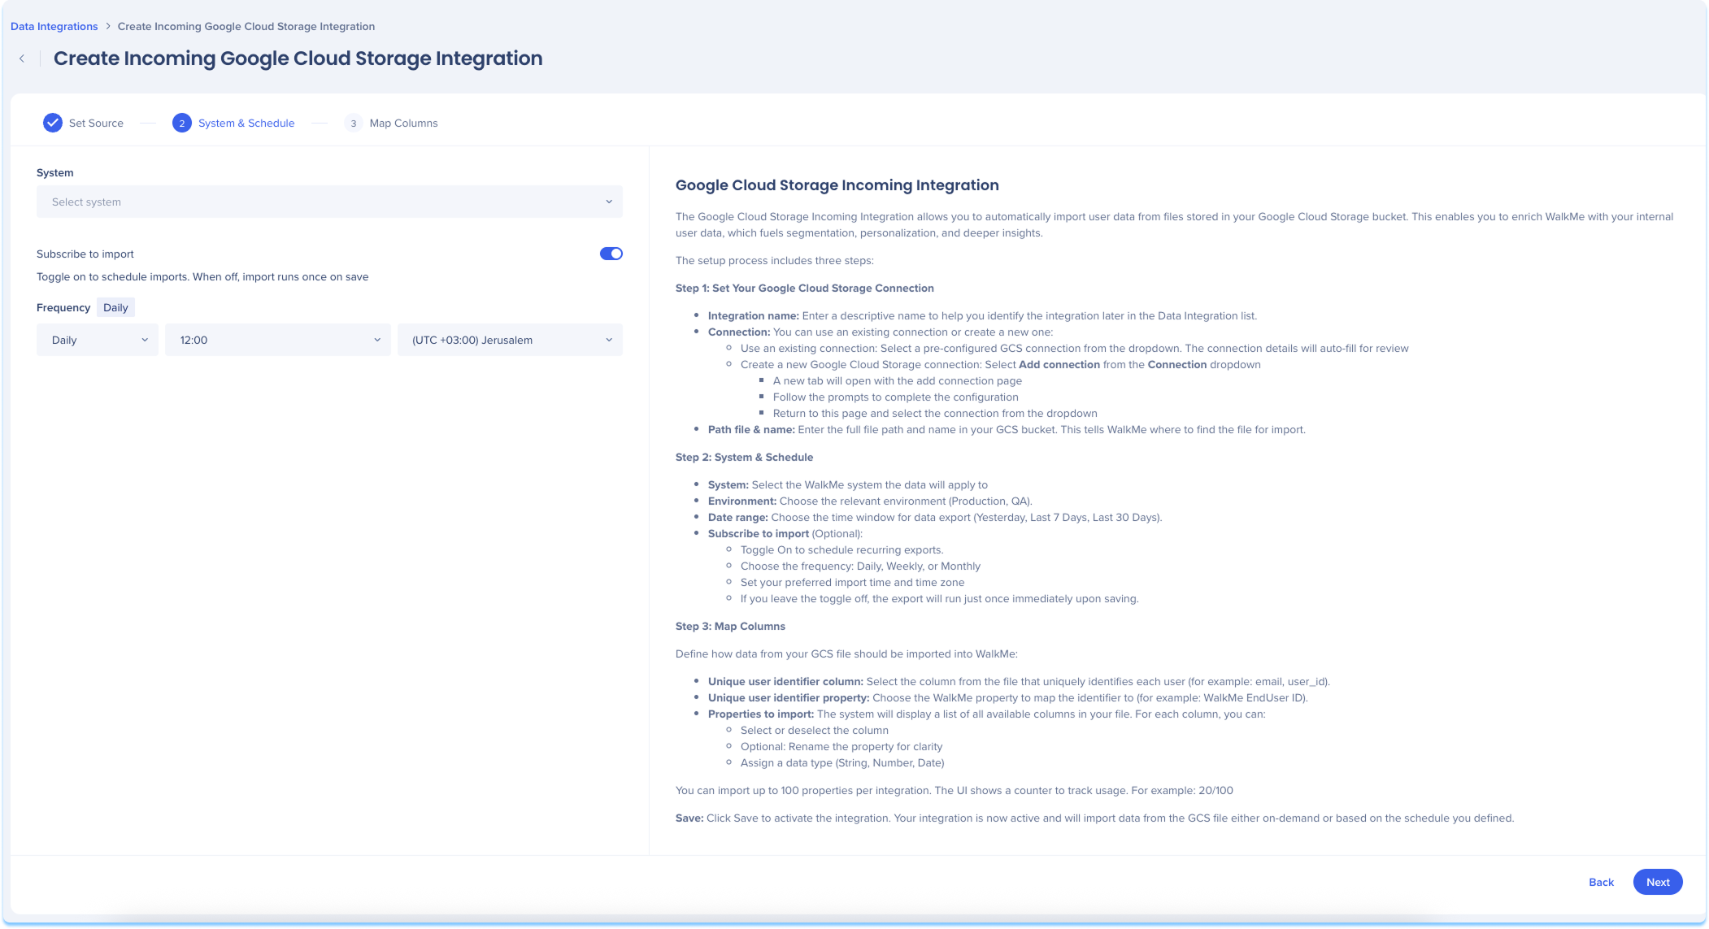1709x929 pixels.
Task: Click the Back button
Action: (x=1601, y=882)
